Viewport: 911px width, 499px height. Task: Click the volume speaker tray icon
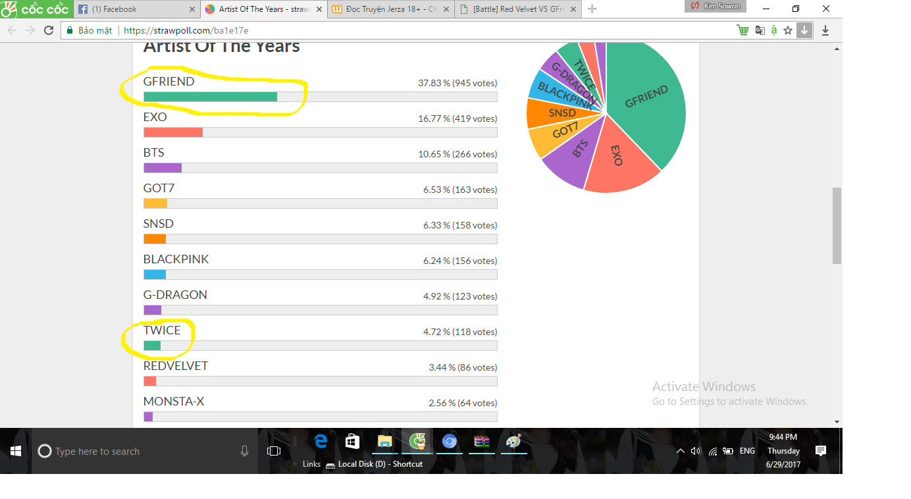click(x=696, y=451)
